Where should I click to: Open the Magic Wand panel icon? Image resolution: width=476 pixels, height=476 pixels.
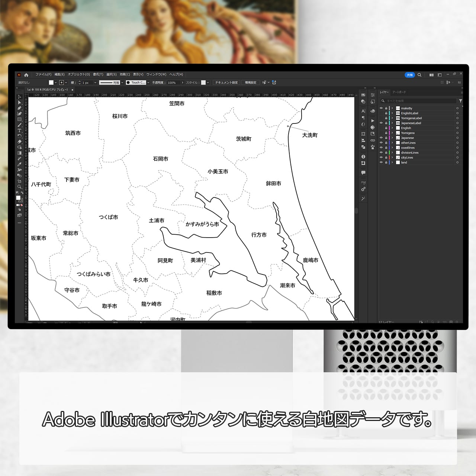coord(363,199)
